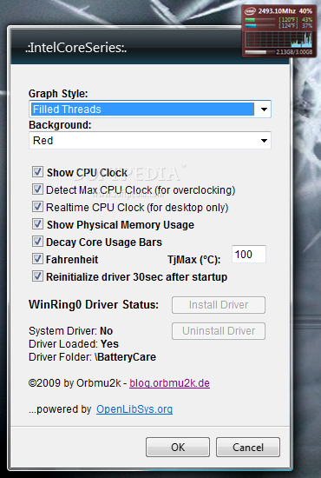The height and width of the screenshot is (478, 321).
Task: Click the Uninstall Driver button
Action: pyautogui.click(x=219, y=331)
